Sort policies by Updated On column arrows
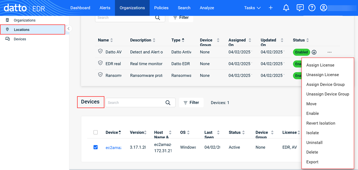Screen dimensions: 358x170 (x=282, y=40)
